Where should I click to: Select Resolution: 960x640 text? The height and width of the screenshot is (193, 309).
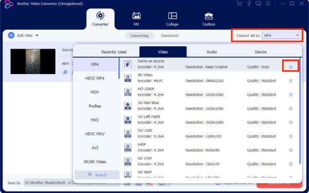coord(202,150)
